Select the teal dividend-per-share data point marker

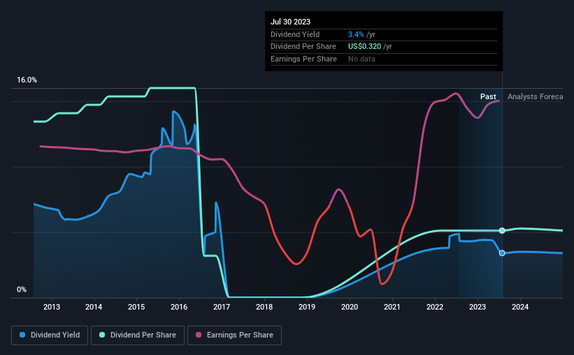pyautogui.click(x=502, y=231)
